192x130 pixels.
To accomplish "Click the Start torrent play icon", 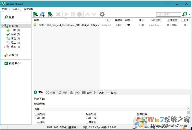I will click(x=66, y=14).
